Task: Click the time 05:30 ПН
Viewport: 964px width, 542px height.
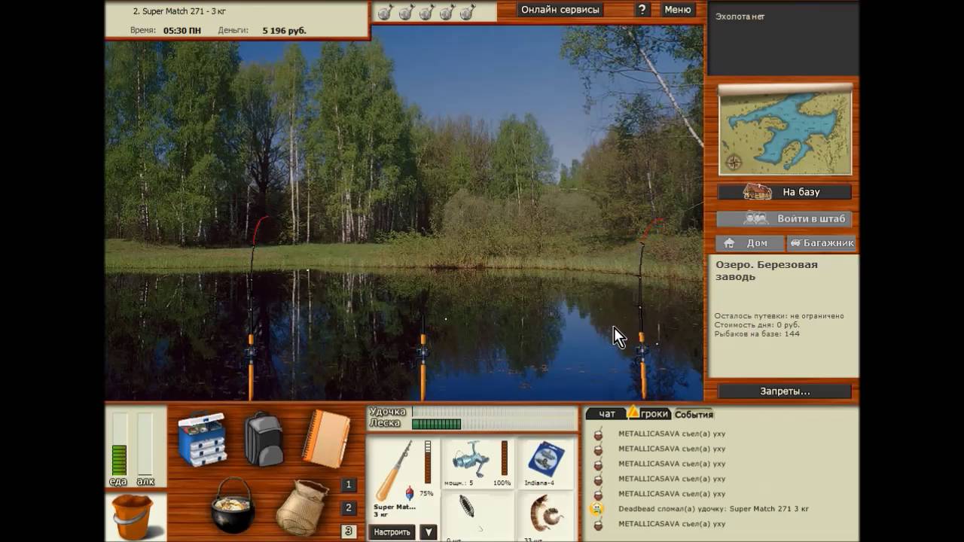Action: pyautogui.click(x=181, y=31)
